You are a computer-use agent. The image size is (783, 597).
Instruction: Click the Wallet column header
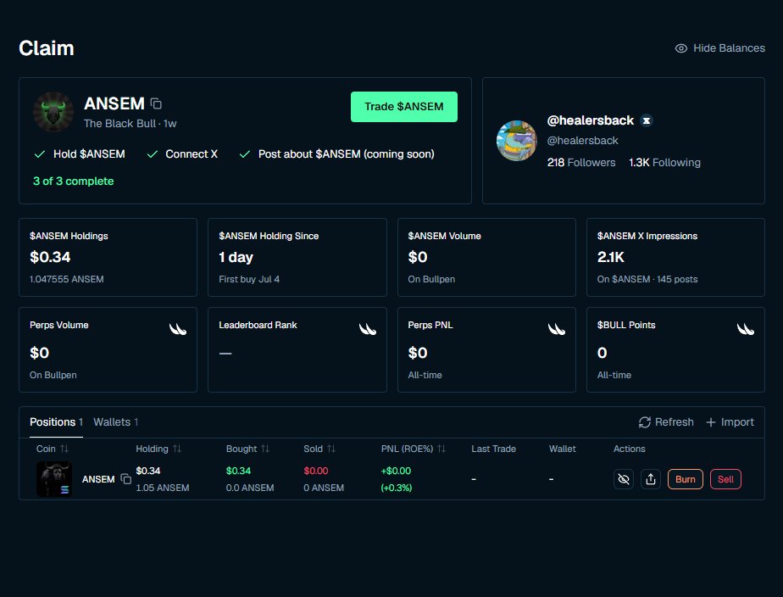coord(563,449)
